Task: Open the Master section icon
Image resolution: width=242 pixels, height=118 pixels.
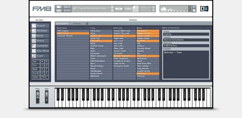Action: click(34, 36)
